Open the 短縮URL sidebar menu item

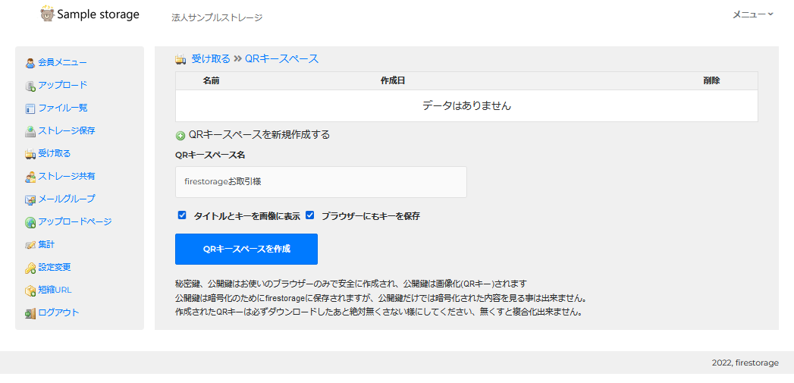[x=55, y=290]
